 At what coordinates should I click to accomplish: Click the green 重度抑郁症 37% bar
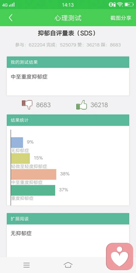point(33,190)
